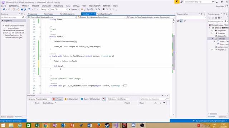Switch to the Program.cs tab
The image size is (229, 128).
[32, 14]
